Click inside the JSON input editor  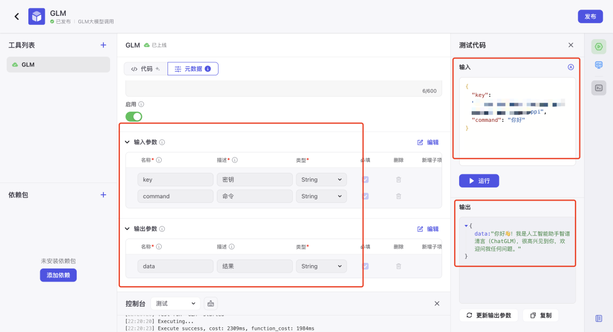pos(517,121)
